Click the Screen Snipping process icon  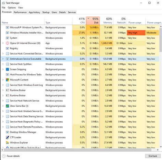click(x=8, y=69)
